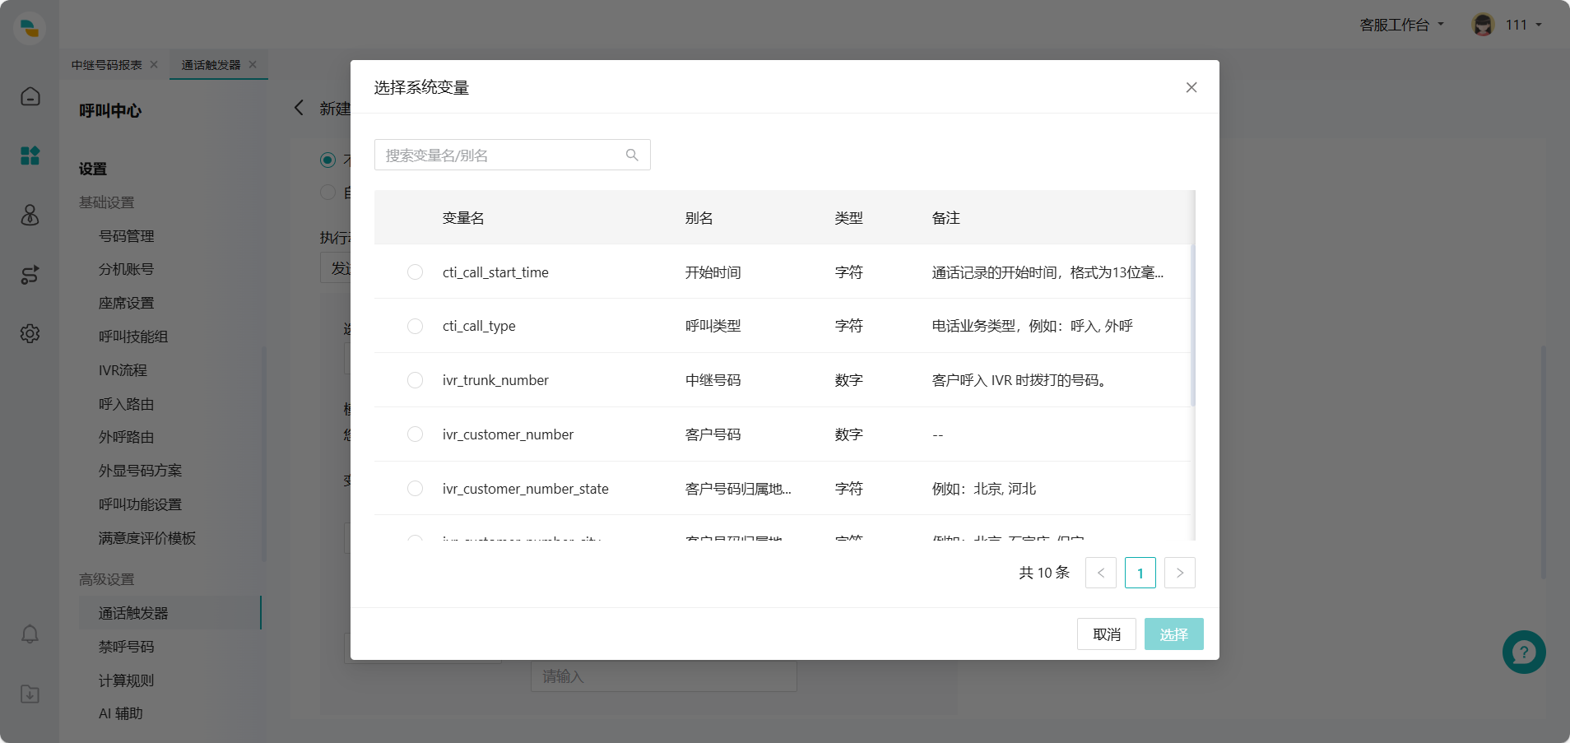Viewport: 1570px width, 743px height.
Task: Select the ivr_customer_number radio button
Action: (x=414, y=434)
